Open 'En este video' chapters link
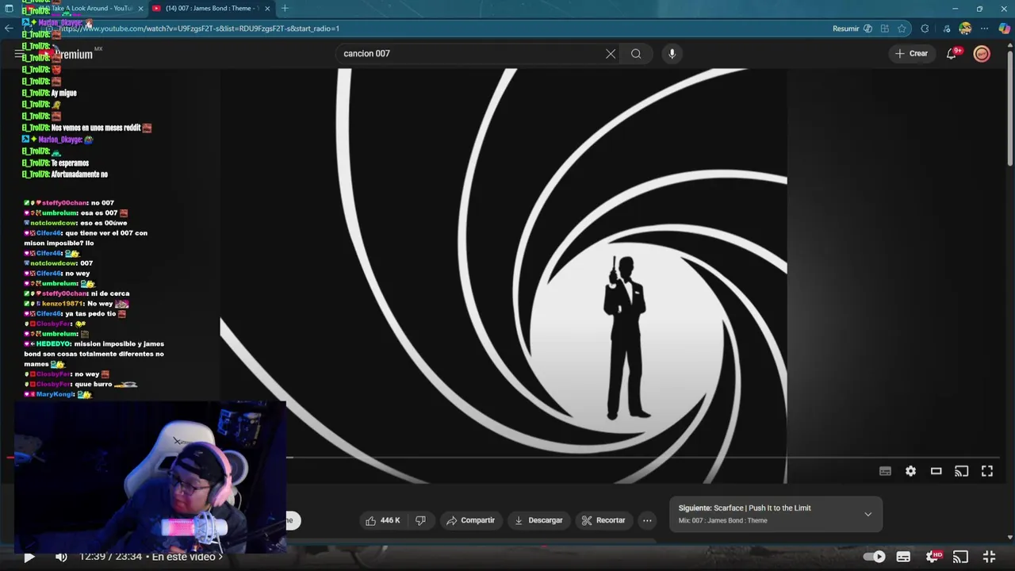 click(187, 557)
